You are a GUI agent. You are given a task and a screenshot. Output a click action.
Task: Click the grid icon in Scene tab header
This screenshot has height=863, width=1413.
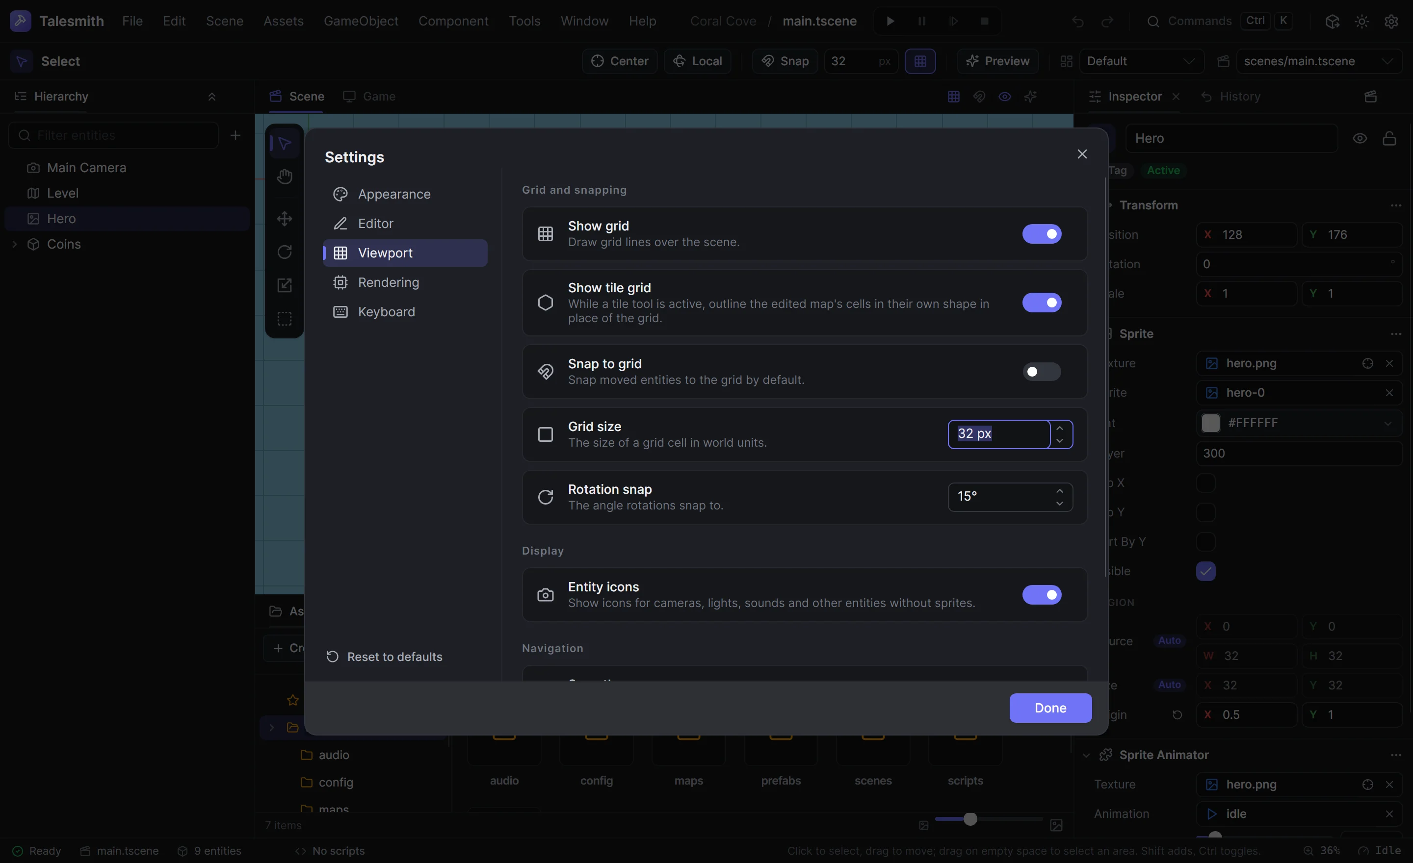point(953,96)
